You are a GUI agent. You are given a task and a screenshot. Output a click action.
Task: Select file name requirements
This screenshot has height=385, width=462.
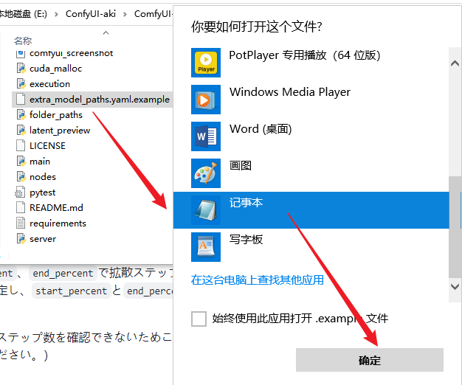tap(58, 223)
